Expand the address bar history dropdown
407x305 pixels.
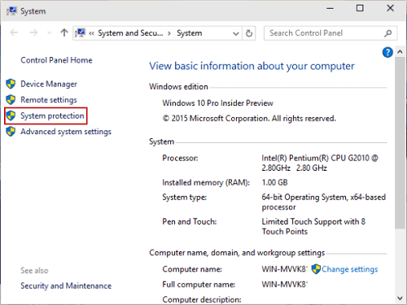point(236,33)
